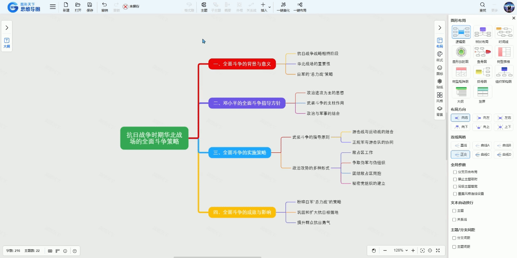Select the central topic 抗日战争时期华北战场 node

[x=154, y=138]
